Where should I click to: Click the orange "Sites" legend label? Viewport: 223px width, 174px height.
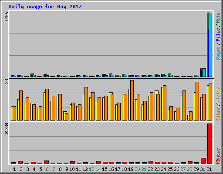click(218, 114)
